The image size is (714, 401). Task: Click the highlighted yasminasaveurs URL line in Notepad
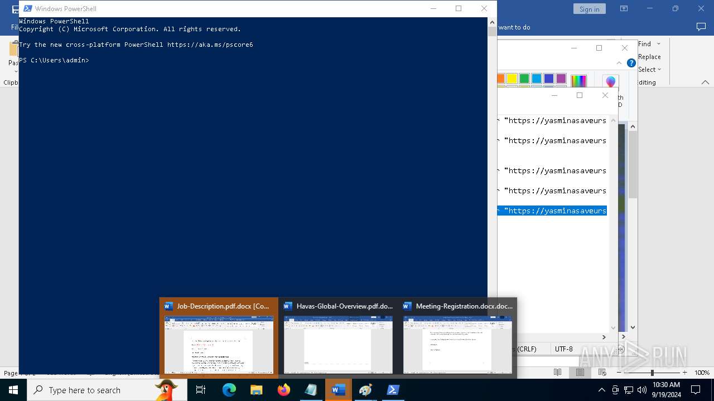[552, 211]
